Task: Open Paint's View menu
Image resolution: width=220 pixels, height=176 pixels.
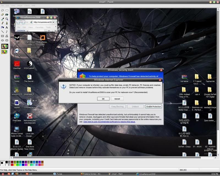Action: tap(13, 5)
